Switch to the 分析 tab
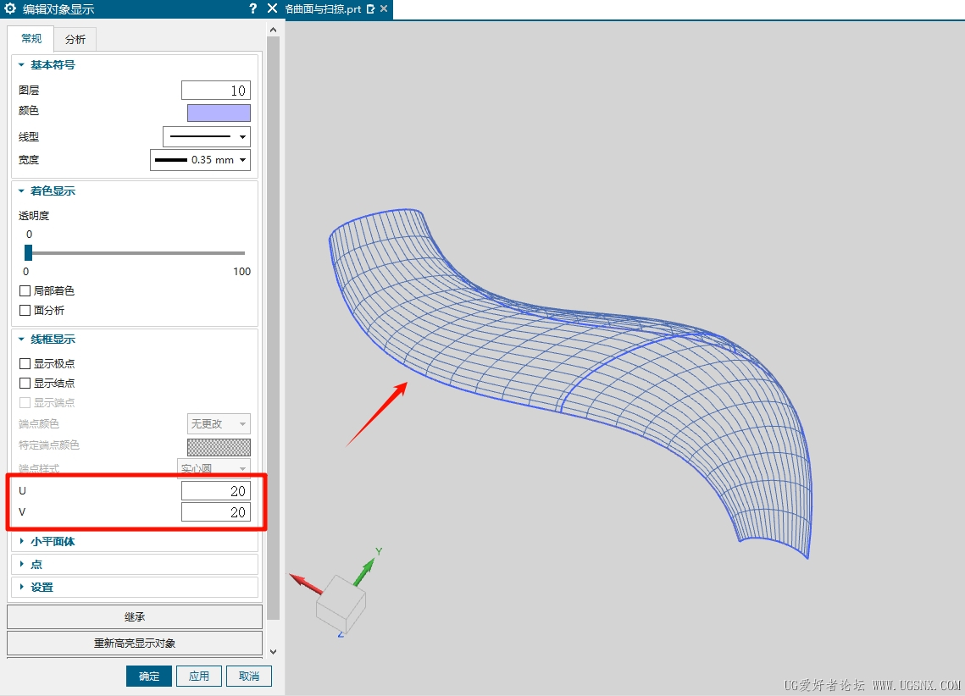Viewport: 965px width, 696px height. (x=75, y=40)
